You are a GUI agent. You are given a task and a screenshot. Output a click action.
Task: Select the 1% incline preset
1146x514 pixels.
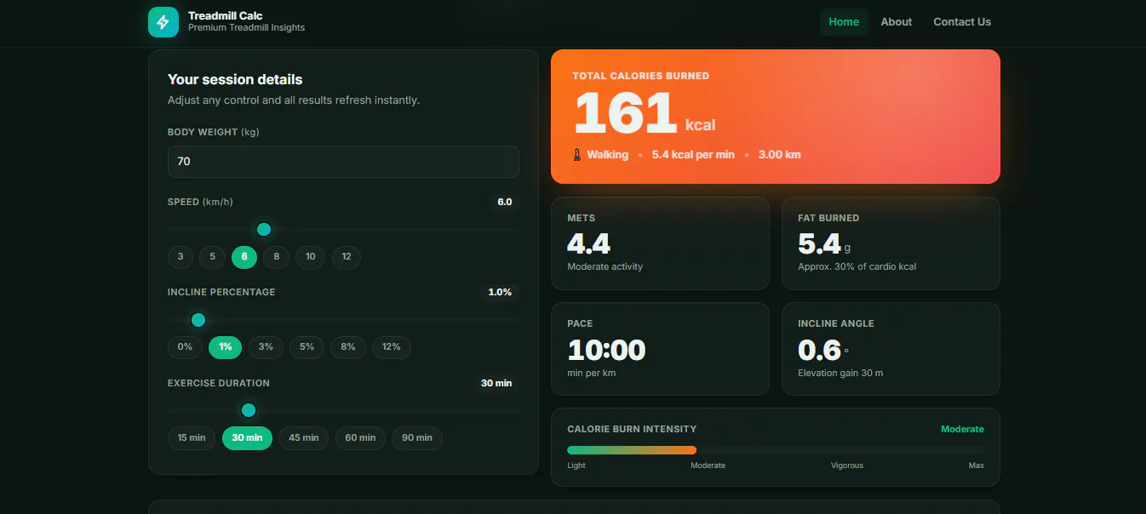click(226, 347)
